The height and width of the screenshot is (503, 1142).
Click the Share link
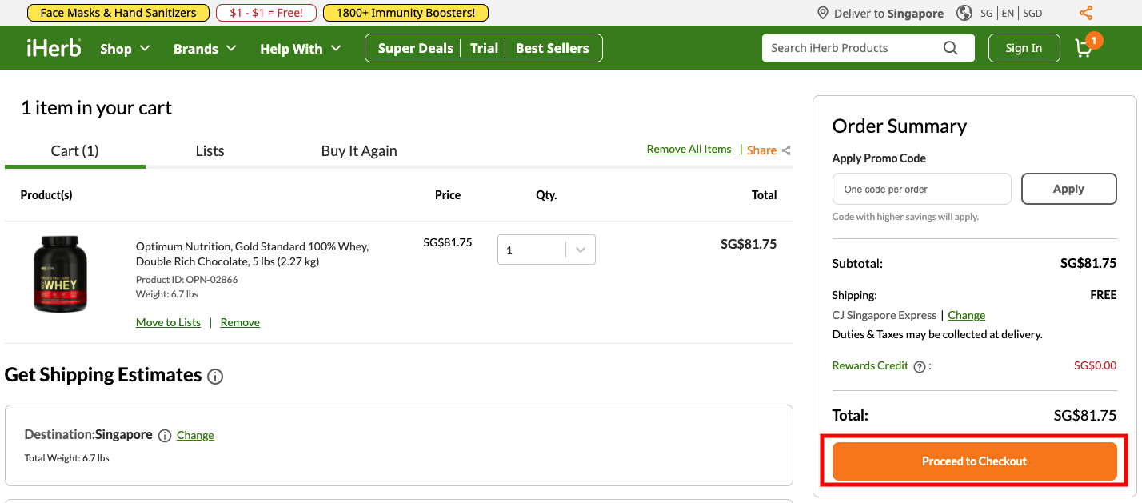click(761, 150)
